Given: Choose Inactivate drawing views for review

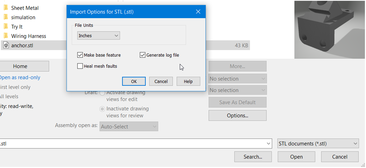Looking at the screenshot, I should tap(102, 109).
